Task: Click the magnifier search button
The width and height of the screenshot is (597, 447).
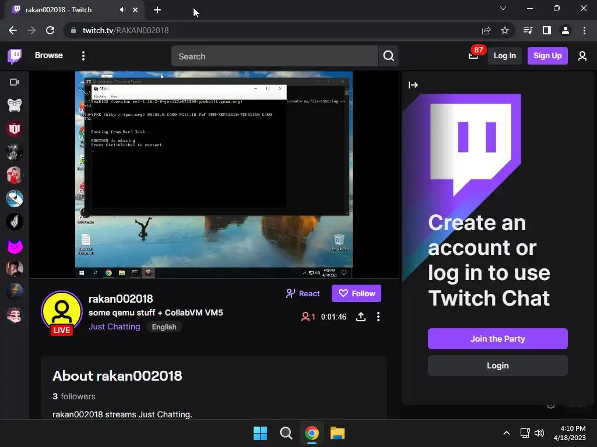Action: (388, 56)
